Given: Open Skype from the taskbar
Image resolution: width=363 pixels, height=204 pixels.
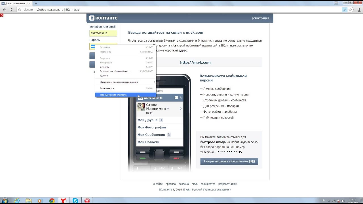Looking at the screenshot, I should click(75, 201).
